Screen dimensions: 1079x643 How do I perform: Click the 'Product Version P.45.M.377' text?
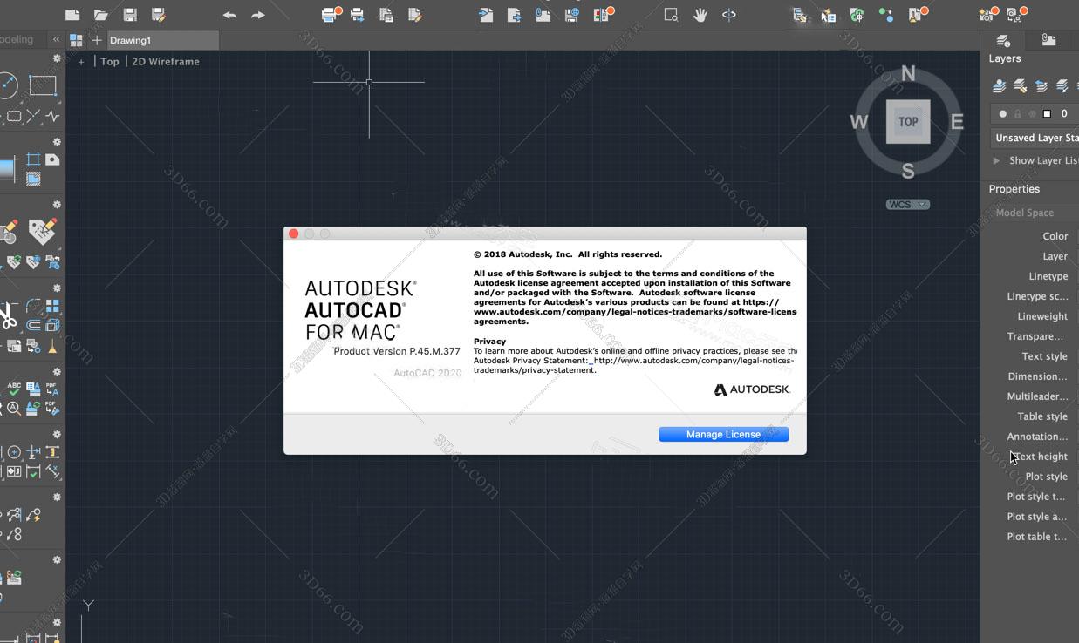[397, 351]
